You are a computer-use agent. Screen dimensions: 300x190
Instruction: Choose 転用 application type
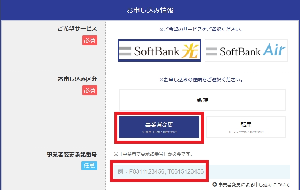(246, 127)
